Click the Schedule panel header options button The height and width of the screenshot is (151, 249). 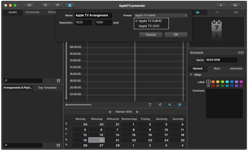[241, 53]
